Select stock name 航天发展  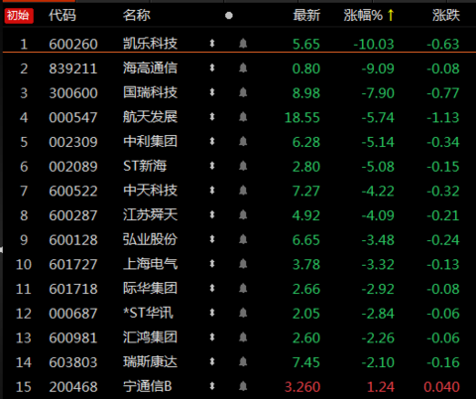pos(151,117)
